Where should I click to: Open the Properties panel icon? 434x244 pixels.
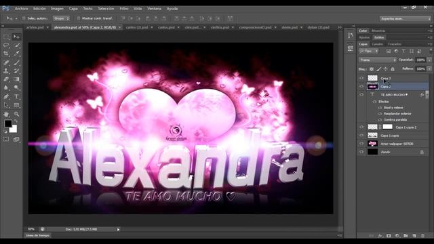(x=350, y=48)
